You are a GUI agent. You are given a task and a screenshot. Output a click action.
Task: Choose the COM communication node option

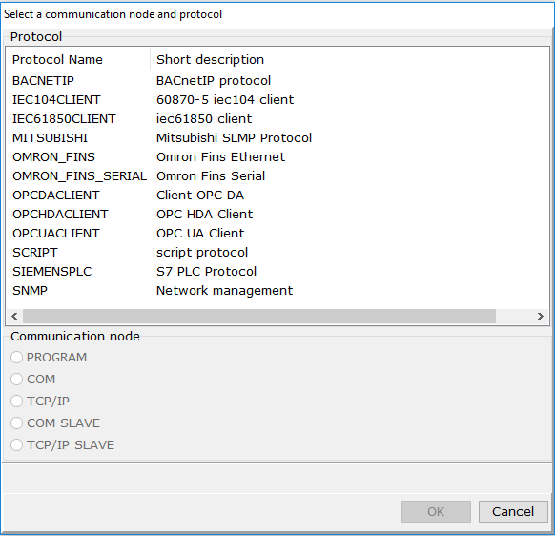pos(16,380)
